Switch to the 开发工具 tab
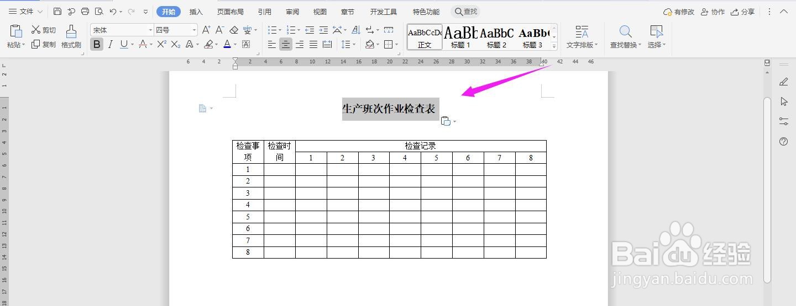Image resolution: width=796 pixels, height=306 pixels. pyautogui.click(x=384, y=12)
